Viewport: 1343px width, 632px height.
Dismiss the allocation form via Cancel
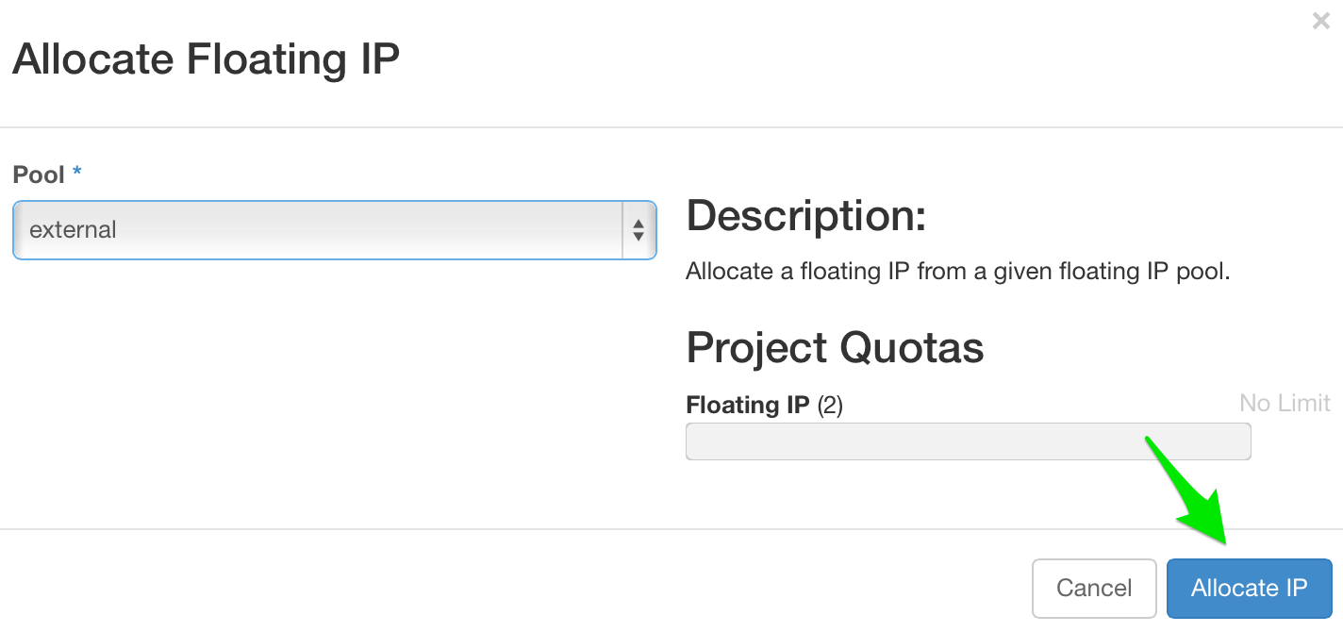point(1094,588)
